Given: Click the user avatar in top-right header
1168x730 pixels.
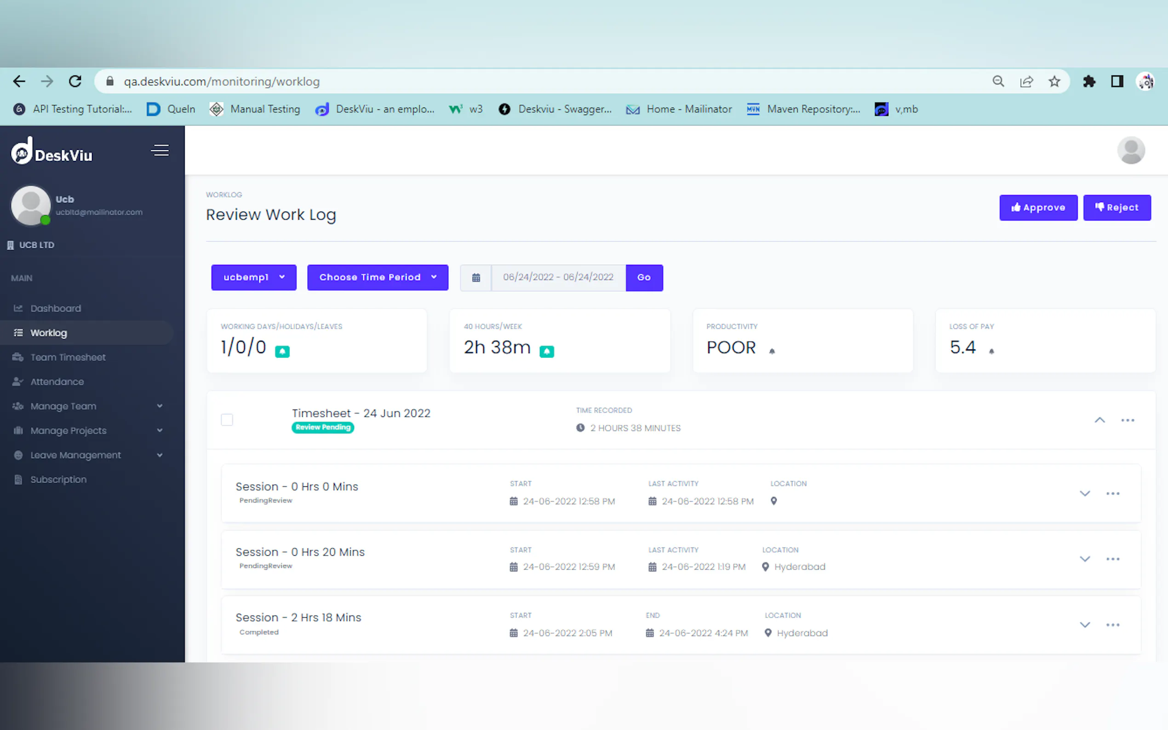Looking at the screenshot, I should 1130,151.
